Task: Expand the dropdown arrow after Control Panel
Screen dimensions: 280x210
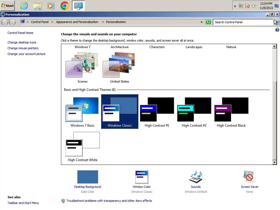Action: tap(52, 22)
